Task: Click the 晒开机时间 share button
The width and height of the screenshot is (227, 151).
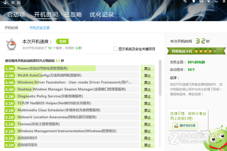Action: tap(185, 126)
